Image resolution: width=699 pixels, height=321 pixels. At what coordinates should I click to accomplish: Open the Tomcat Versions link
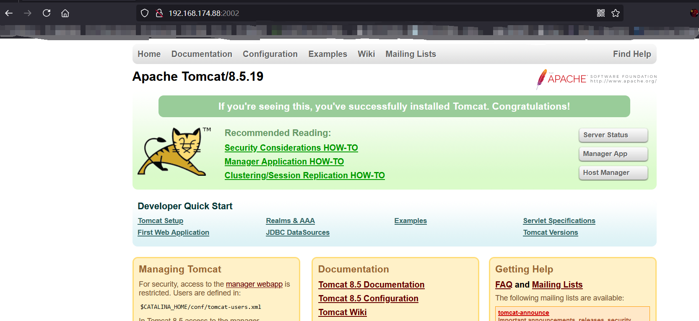coord(550,232)
